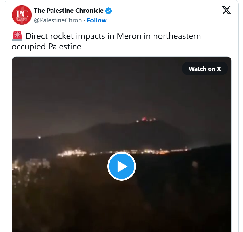Click the lone bright light on left ridge
The height and width of the screenshot is (232, 243).
pos(39,137)
